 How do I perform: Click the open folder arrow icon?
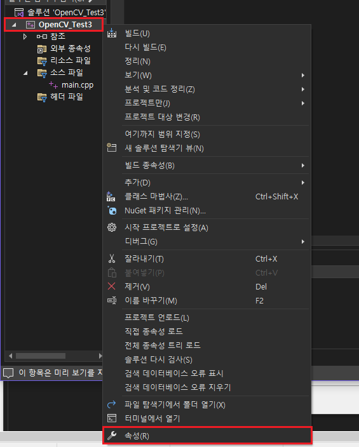coord(111,404)
